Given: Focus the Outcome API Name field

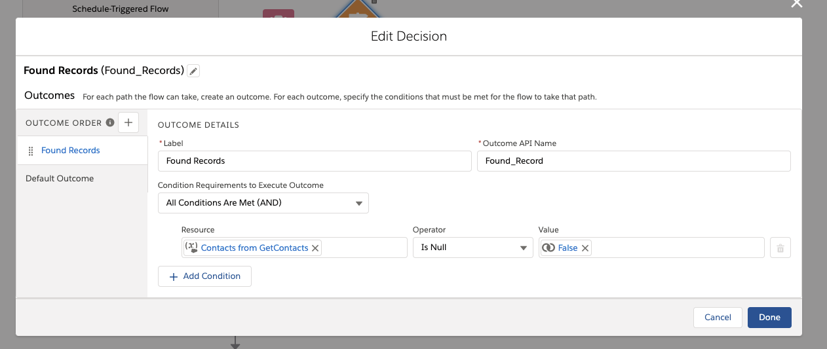Looking at the screenshot, I should [633, 161].
